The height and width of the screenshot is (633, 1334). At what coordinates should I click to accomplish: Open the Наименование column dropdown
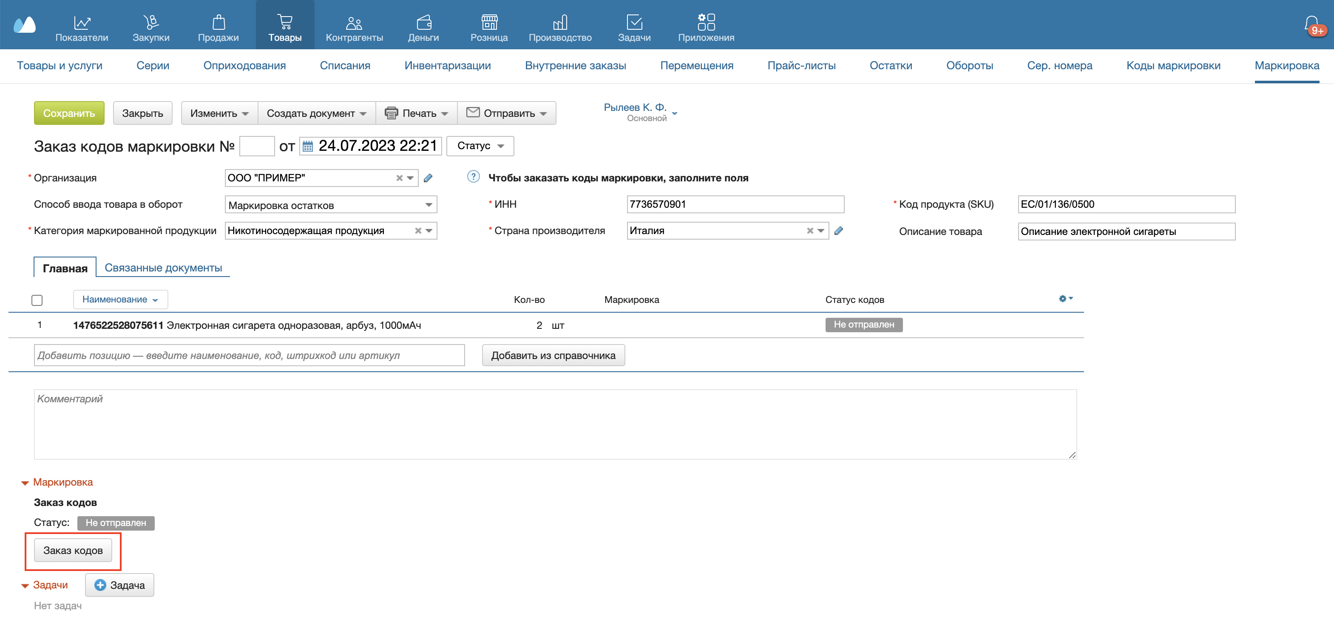pos(120,300)
